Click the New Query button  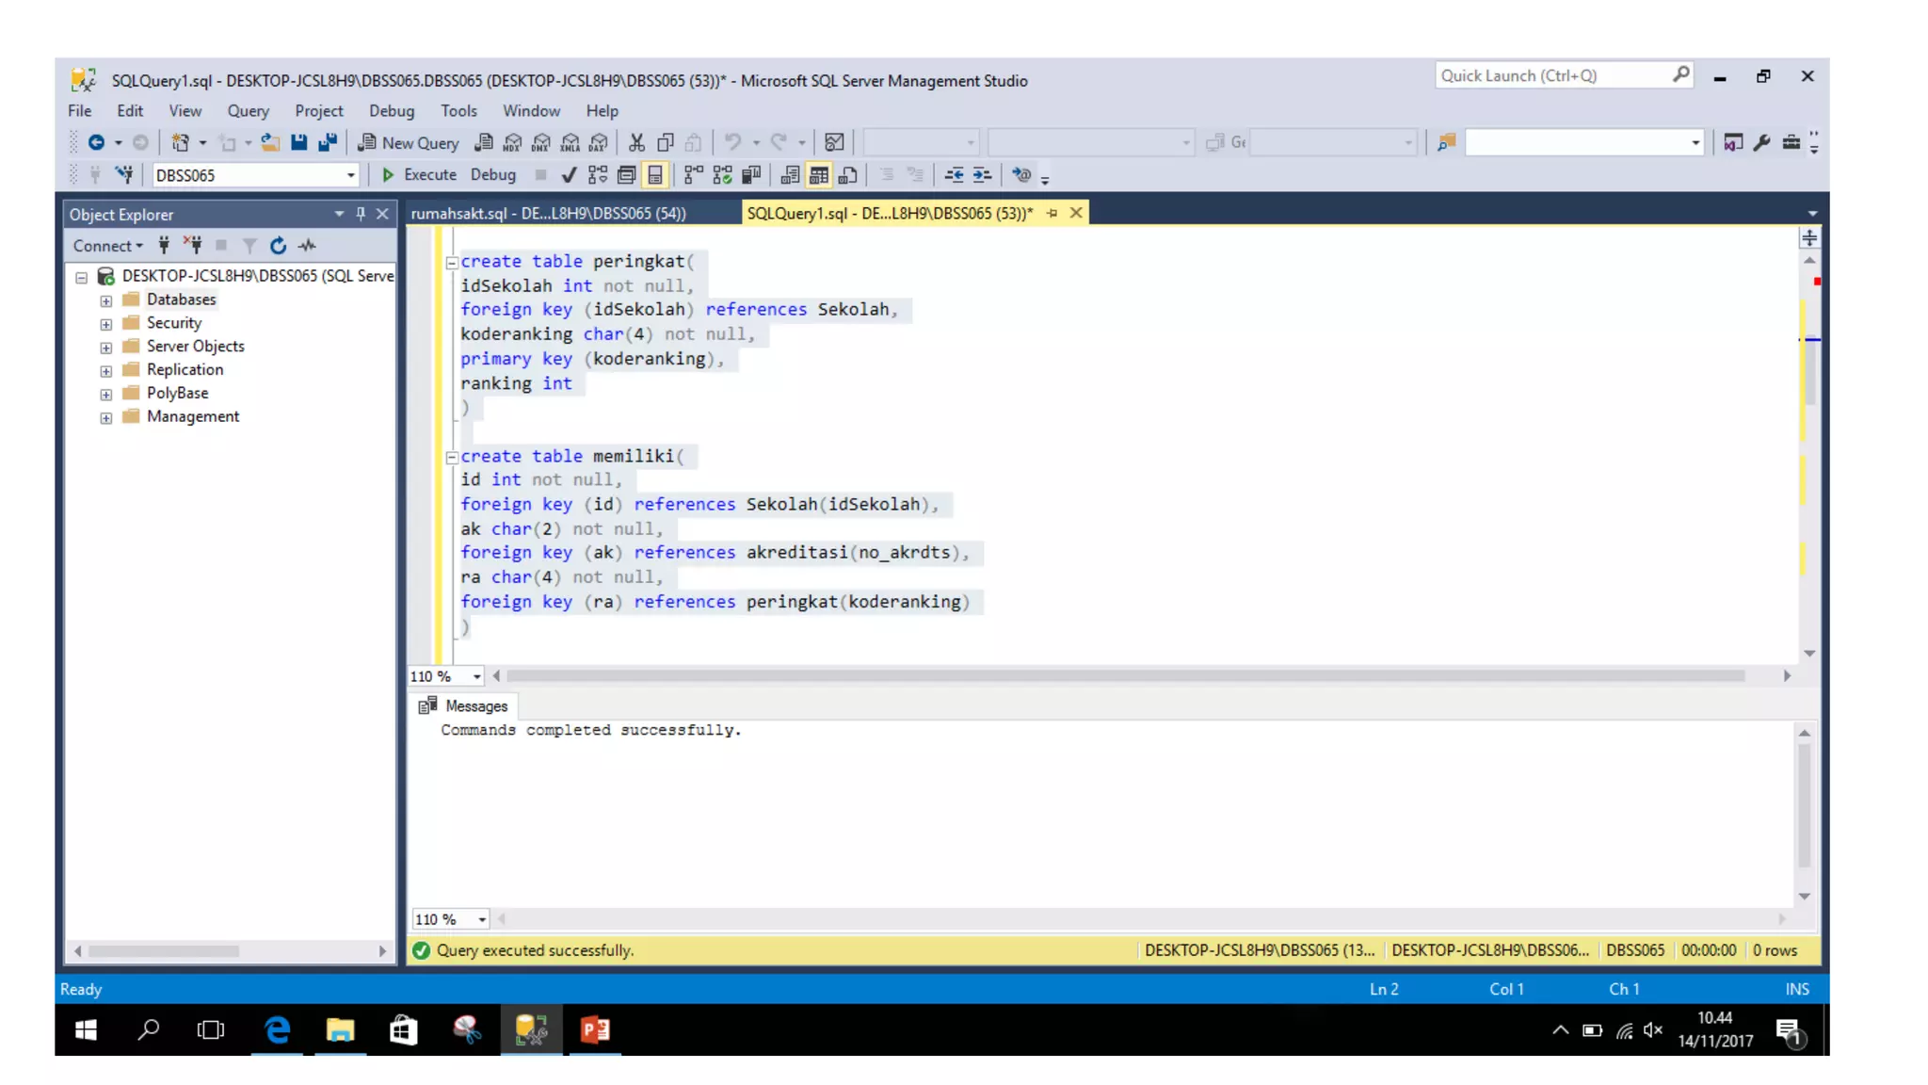409,142
